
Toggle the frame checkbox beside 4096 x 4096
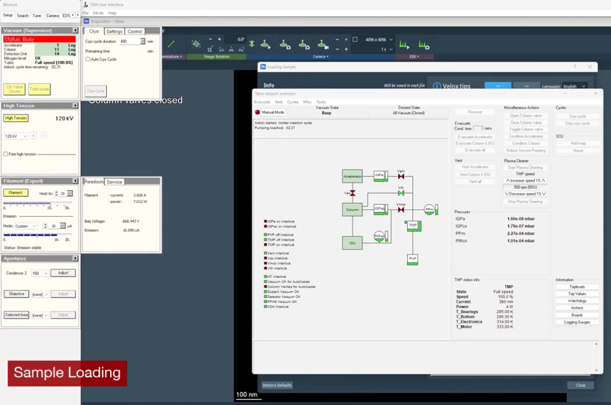point(355,39)
